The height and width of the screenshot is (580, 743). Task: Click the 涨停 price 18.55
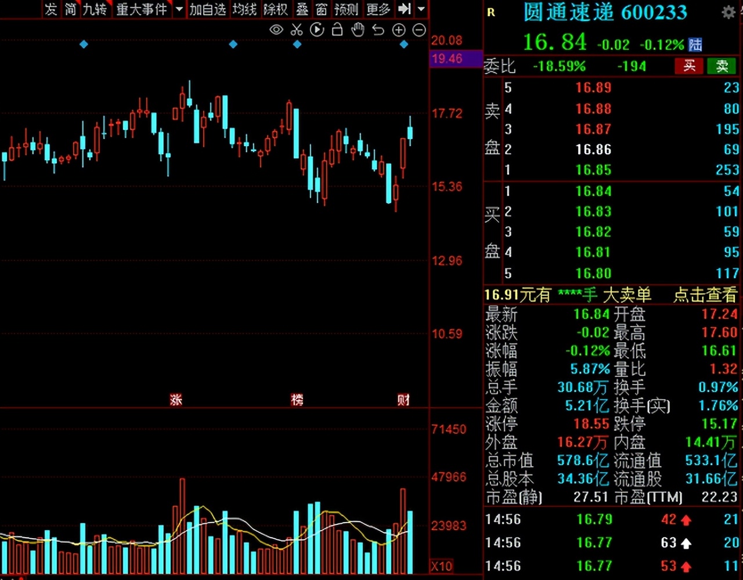tap(591, 423)
